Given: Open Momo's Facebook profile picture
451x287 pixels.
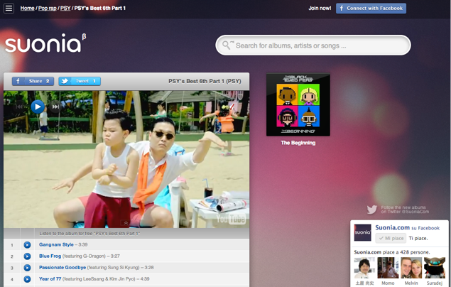Looking at the screenshot, I should pos(388,268).
